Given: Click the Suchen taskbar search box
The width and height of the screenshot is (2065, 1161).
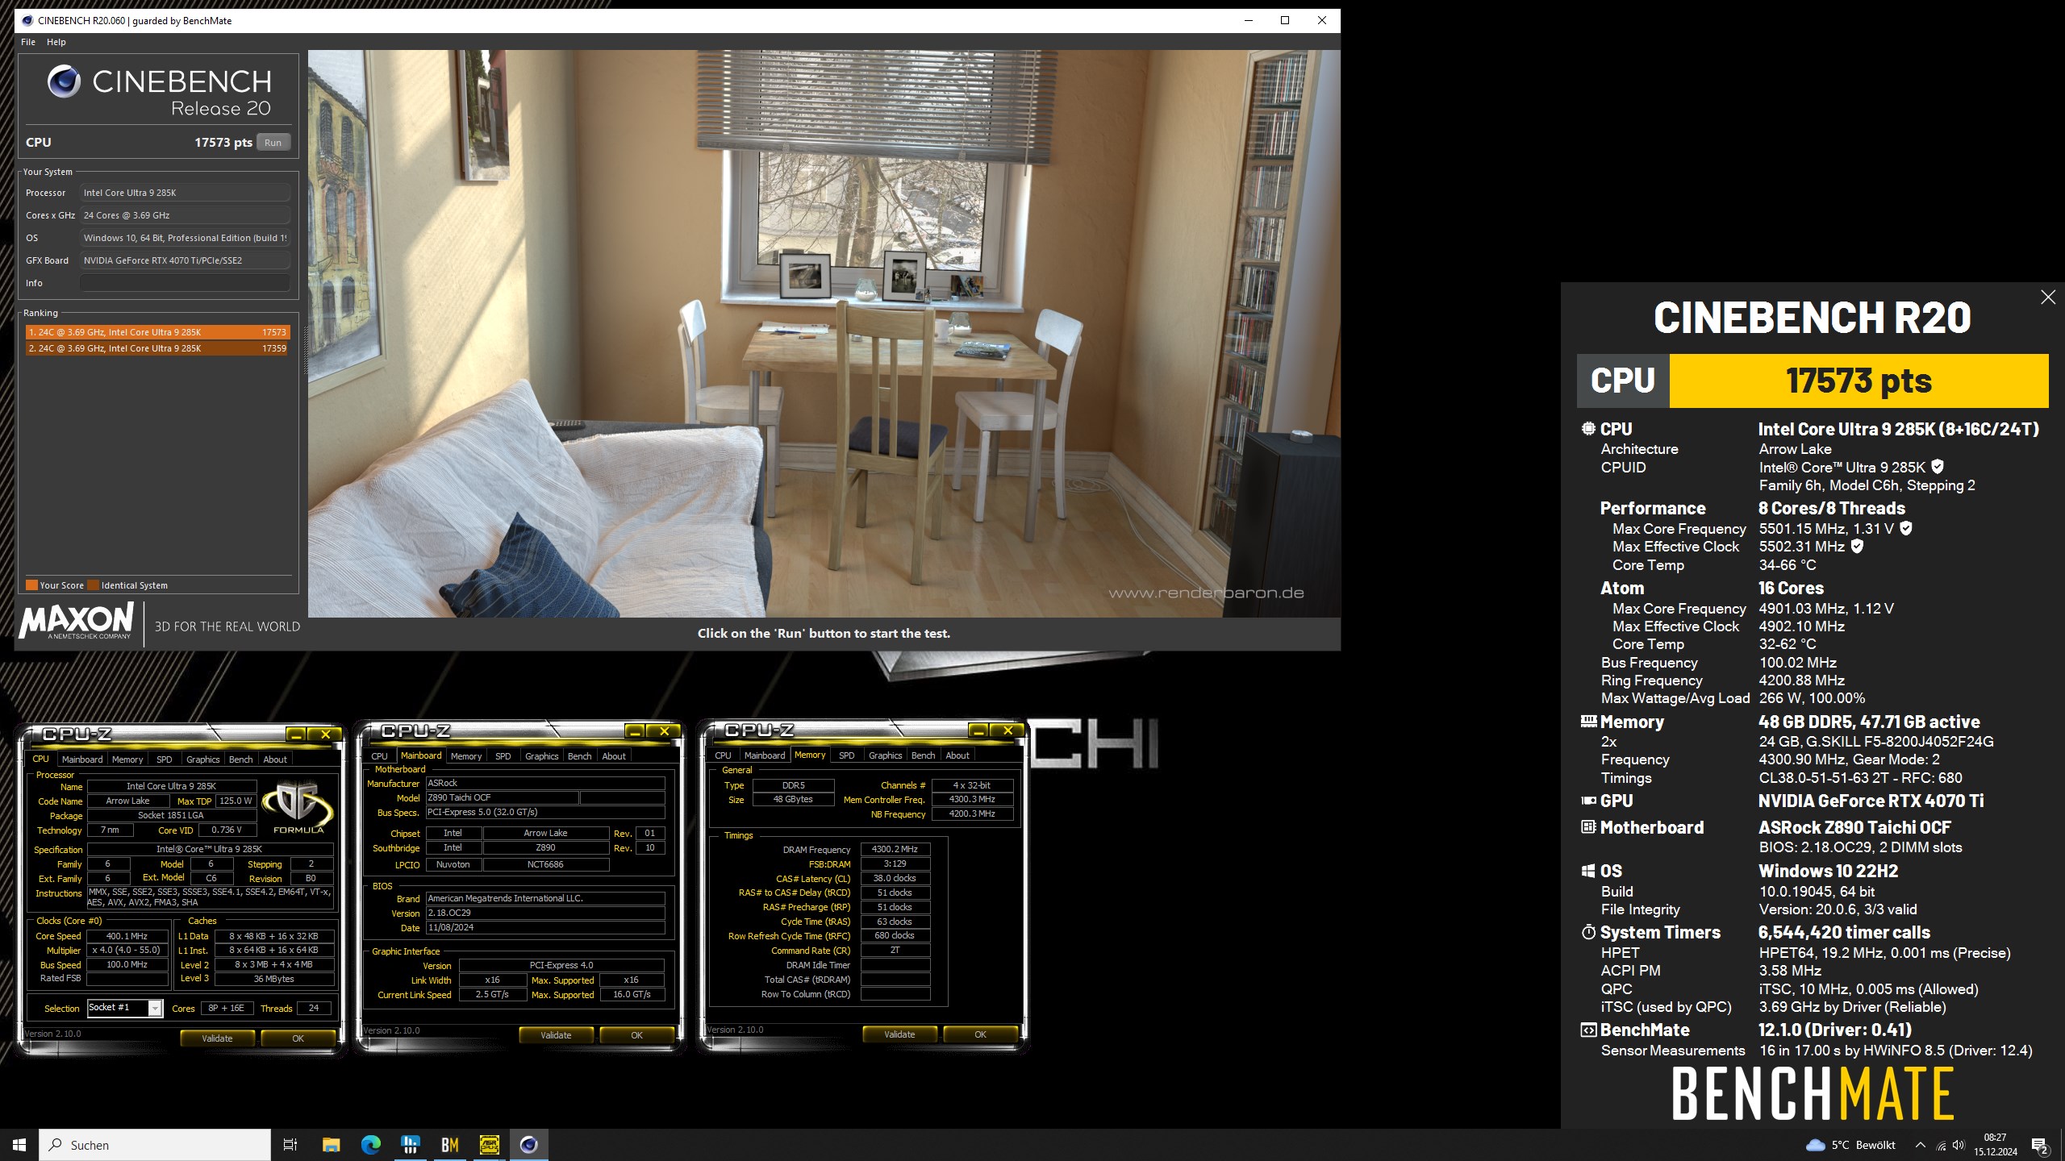Looking at the screenshot, I should pos(155,1145).
